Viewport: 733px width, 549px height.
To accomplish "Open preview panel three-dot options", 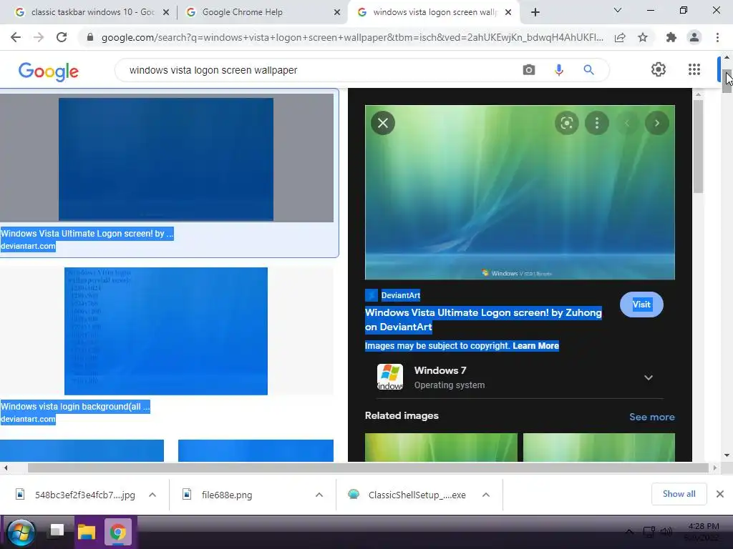I will coord(597,123).
